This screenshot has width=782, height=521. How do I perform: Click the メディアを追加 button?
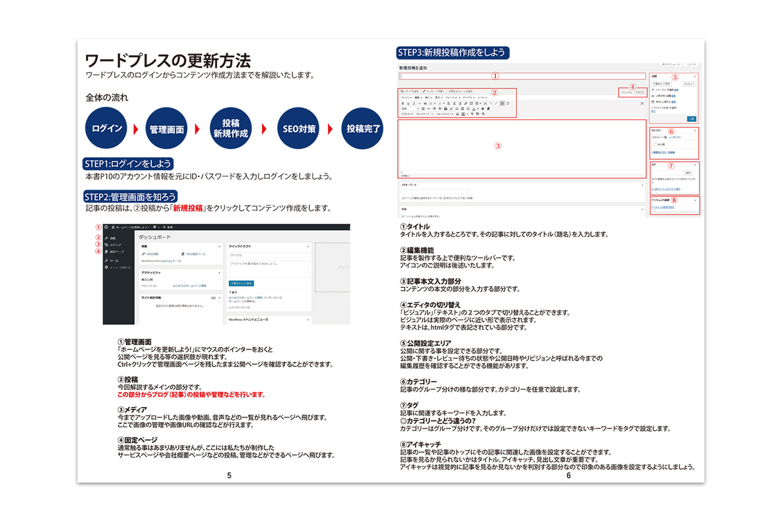point(409,91)
